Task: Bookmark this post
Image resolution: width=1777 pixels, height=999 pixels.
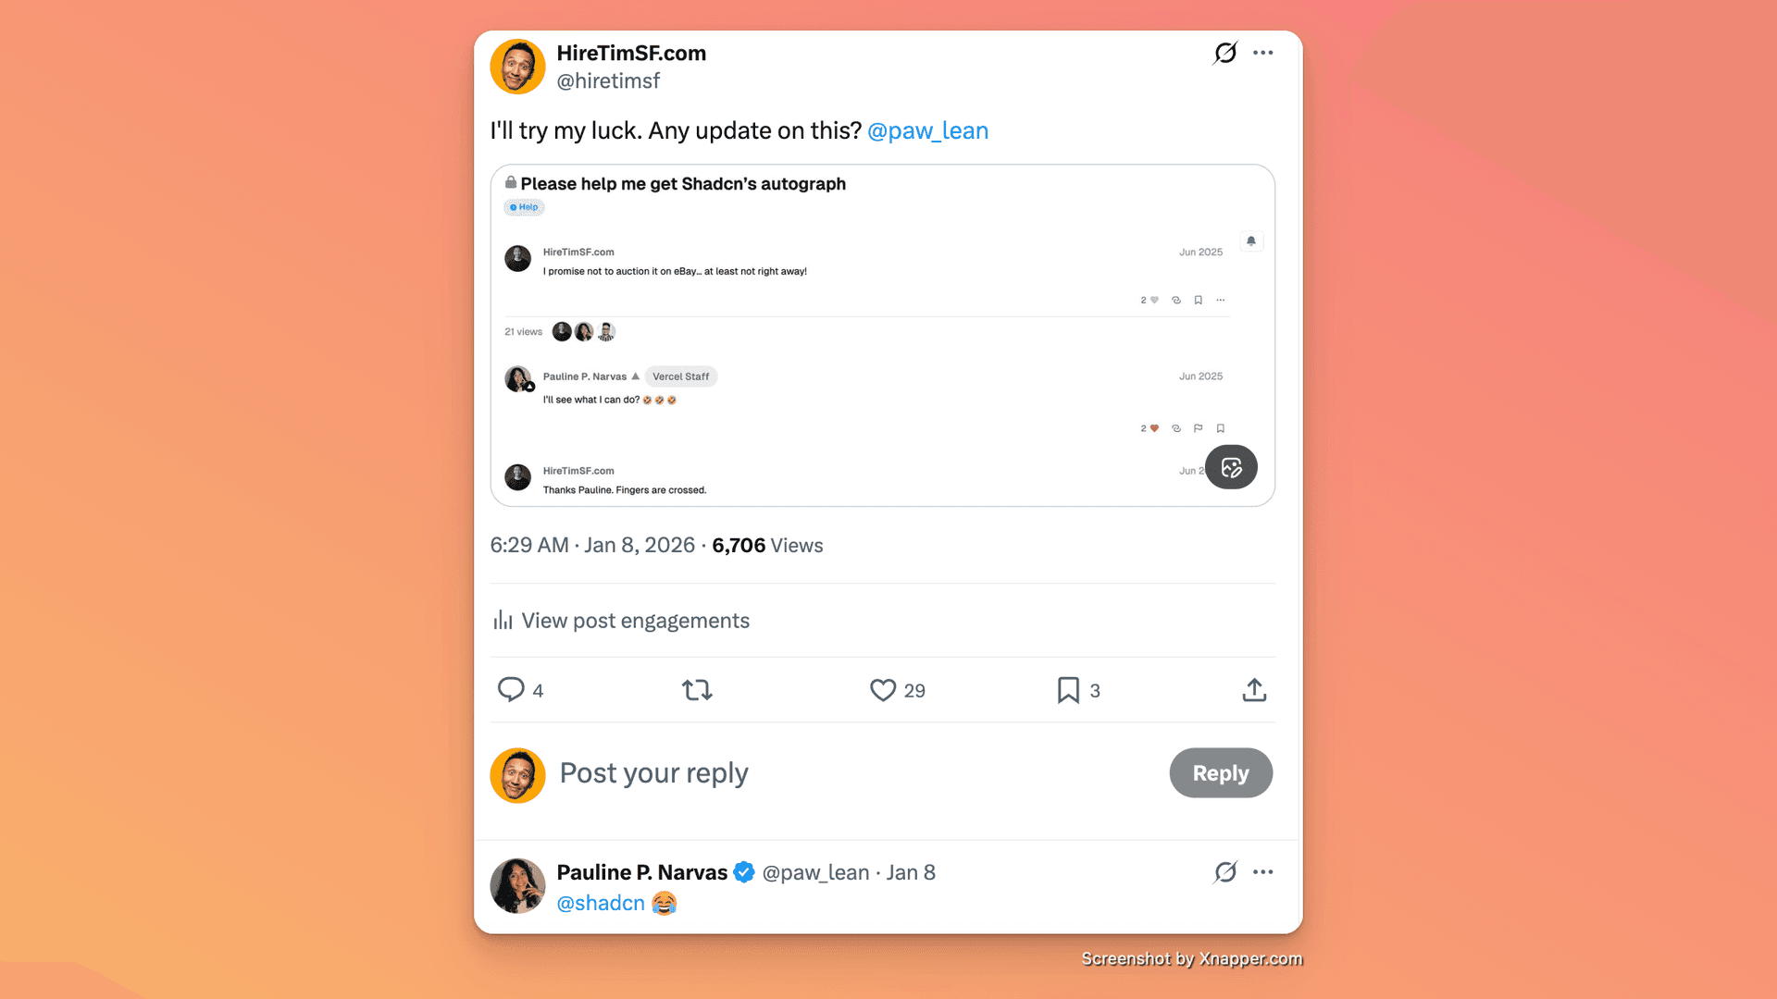Action: click(1068, 690)
